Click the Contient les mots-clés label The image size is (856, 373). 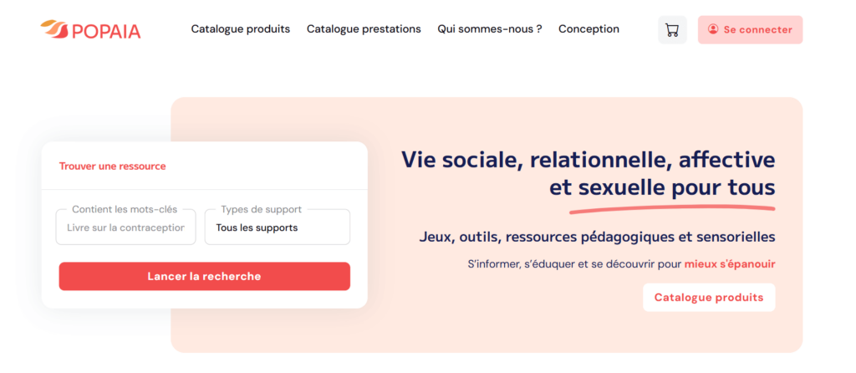coord(125,209)
